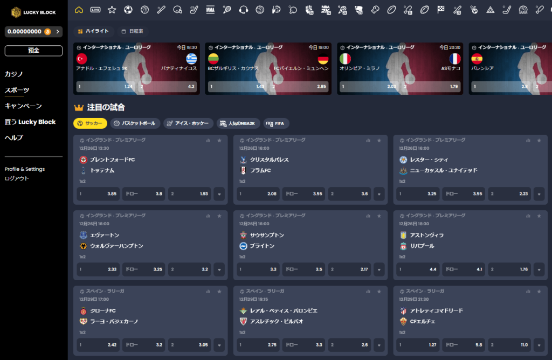552x360 pixels.
Task: Click the 預金 deposit button
Action: point(33,51)
